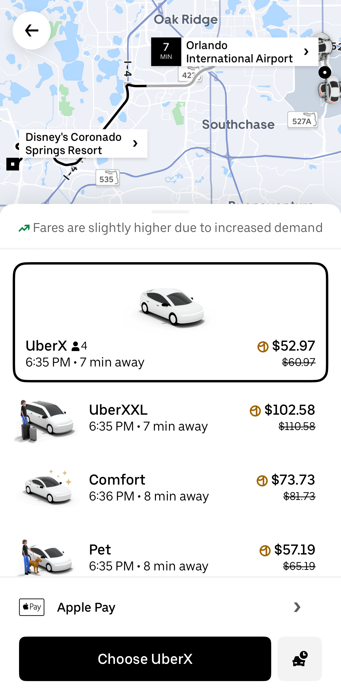Tap the UberX promo discount icon
Image resolution: width=341 pixels, height=693 pixels.
(262, 346)
